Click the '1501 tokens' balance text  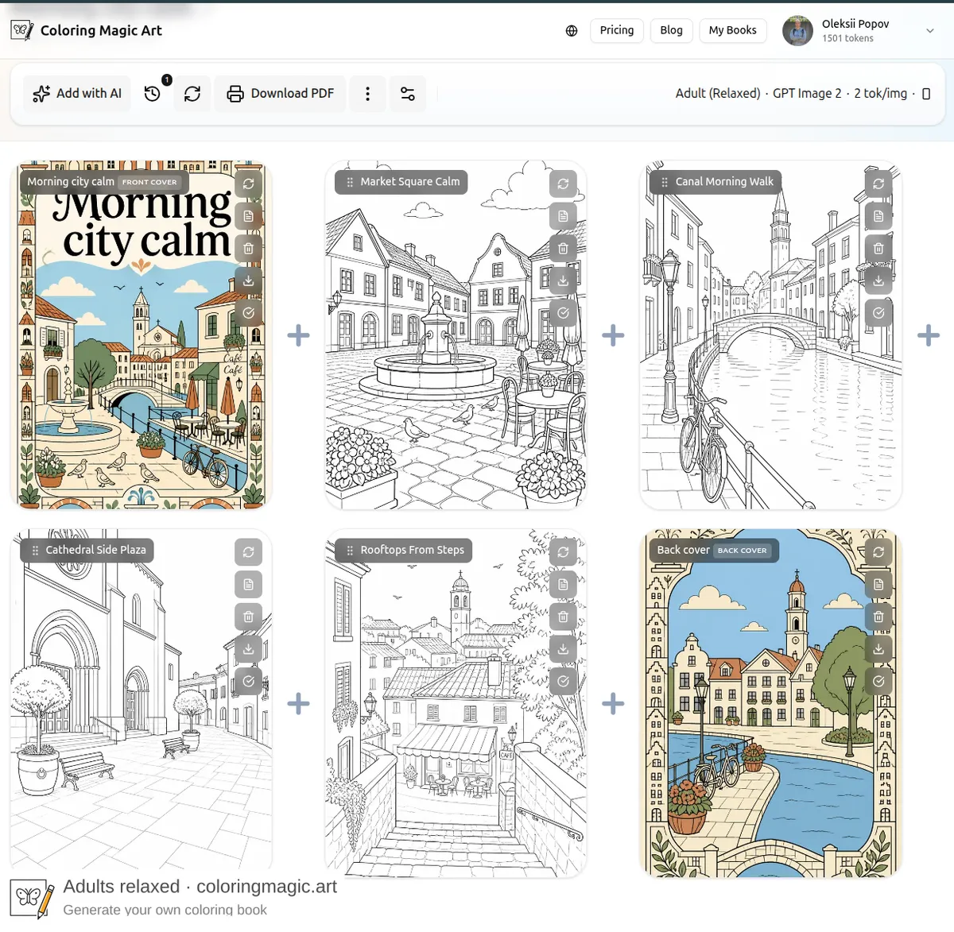847,38
